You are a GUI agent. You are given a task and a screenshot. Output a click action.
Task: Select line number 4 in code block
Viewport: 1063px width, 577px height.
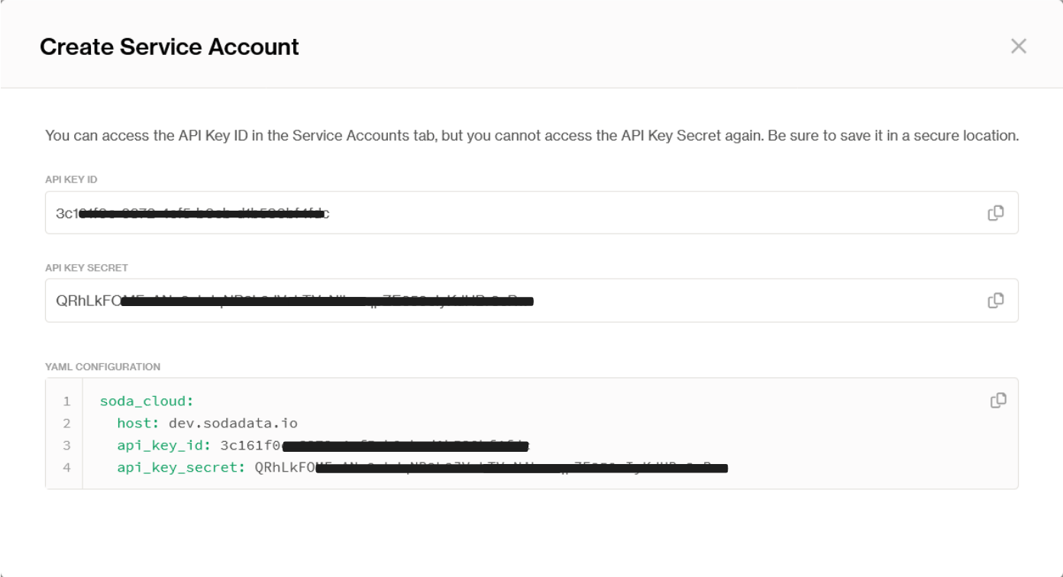click(x=66, y=468)
